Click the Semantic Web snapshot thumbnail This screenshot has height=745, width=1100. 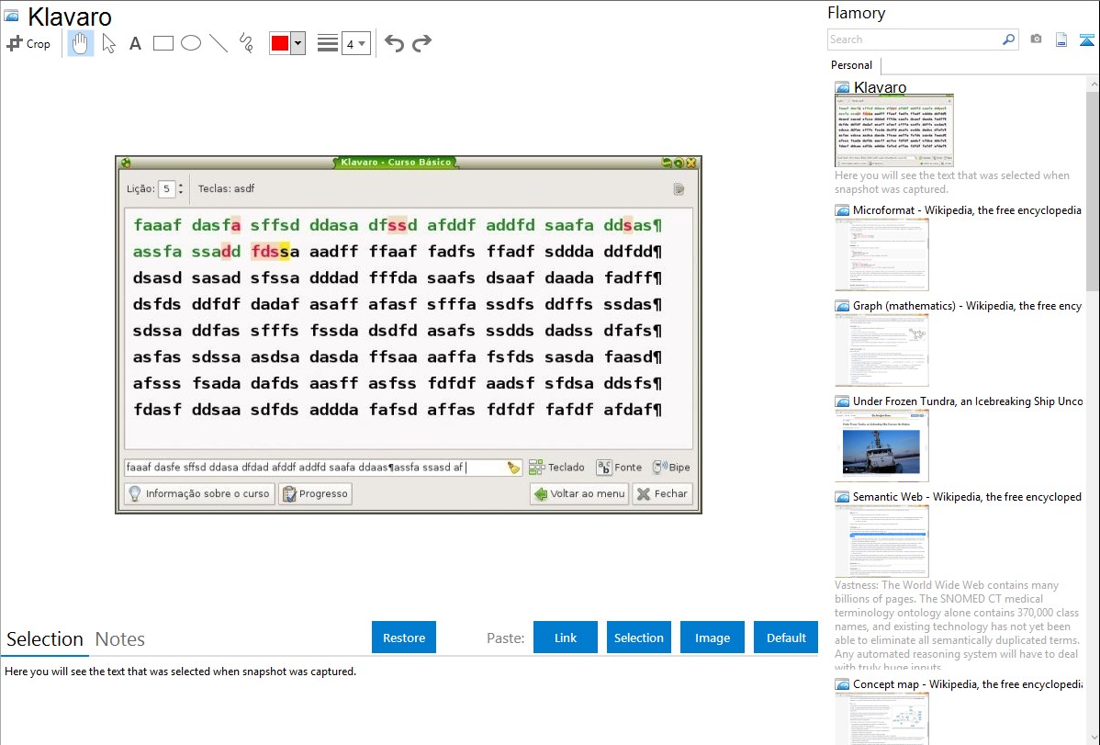point(881,541)
